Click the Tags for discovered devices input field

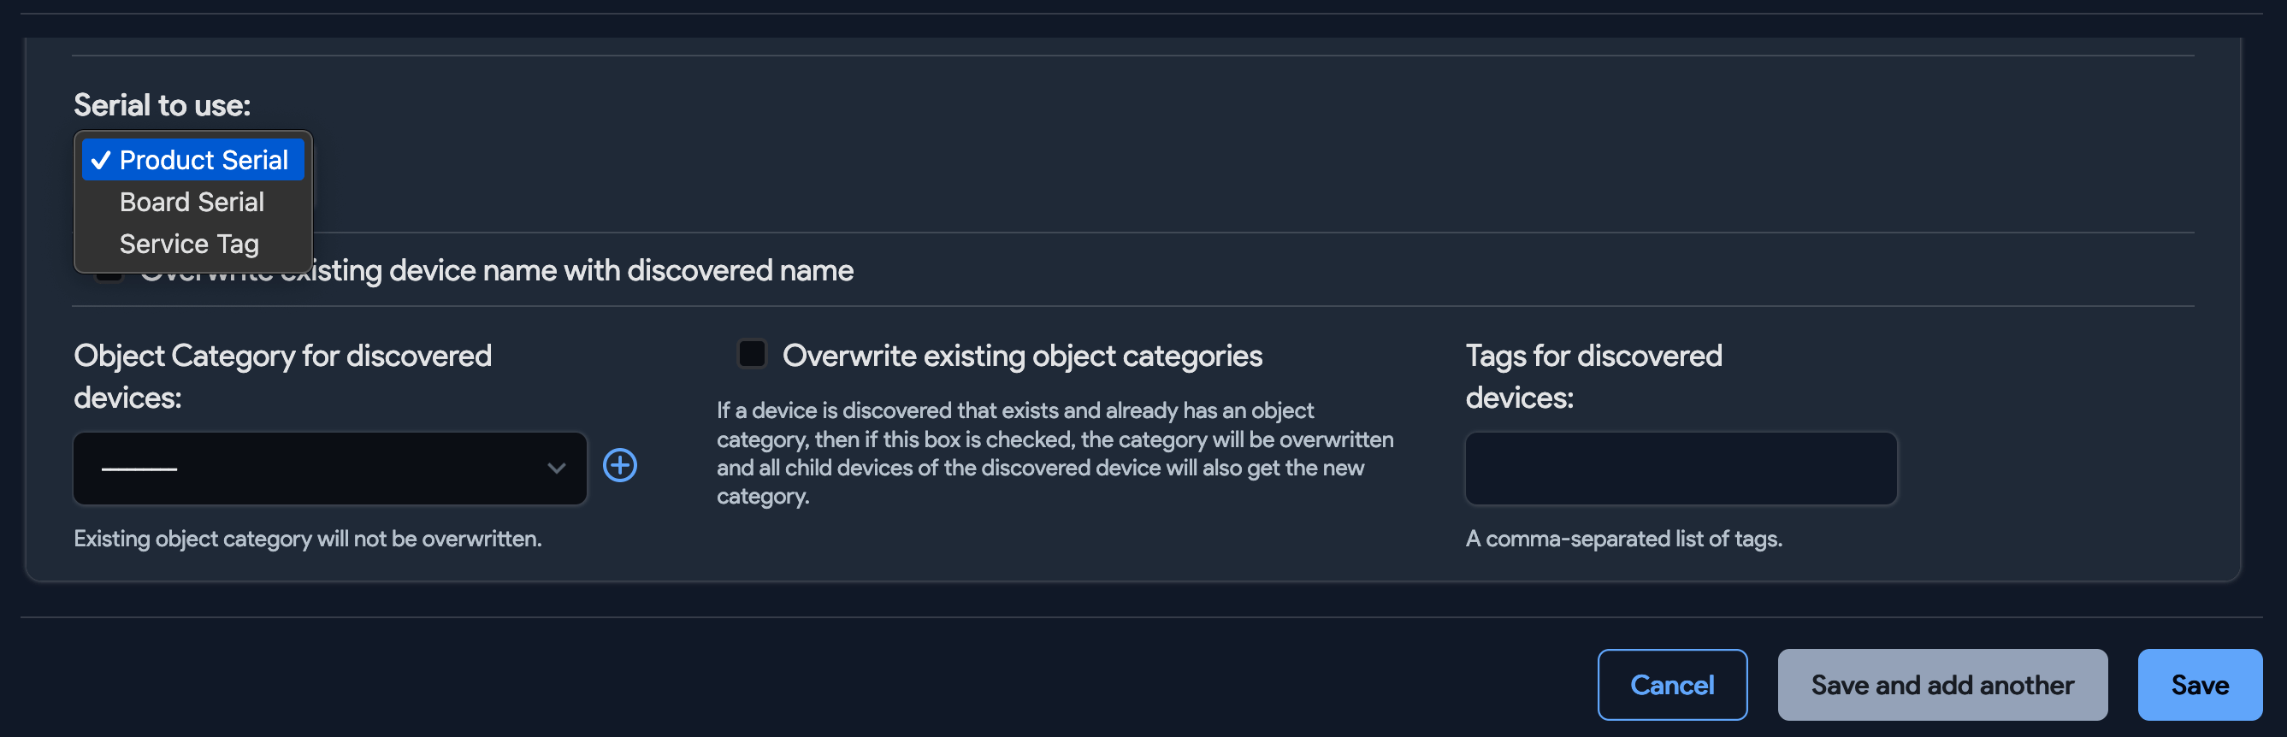[1680, 468]
